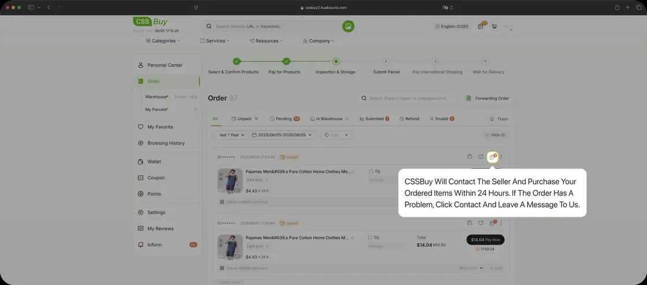647x285 pixels.
Task: Click the CSSBuy logo
Action: 150,22
